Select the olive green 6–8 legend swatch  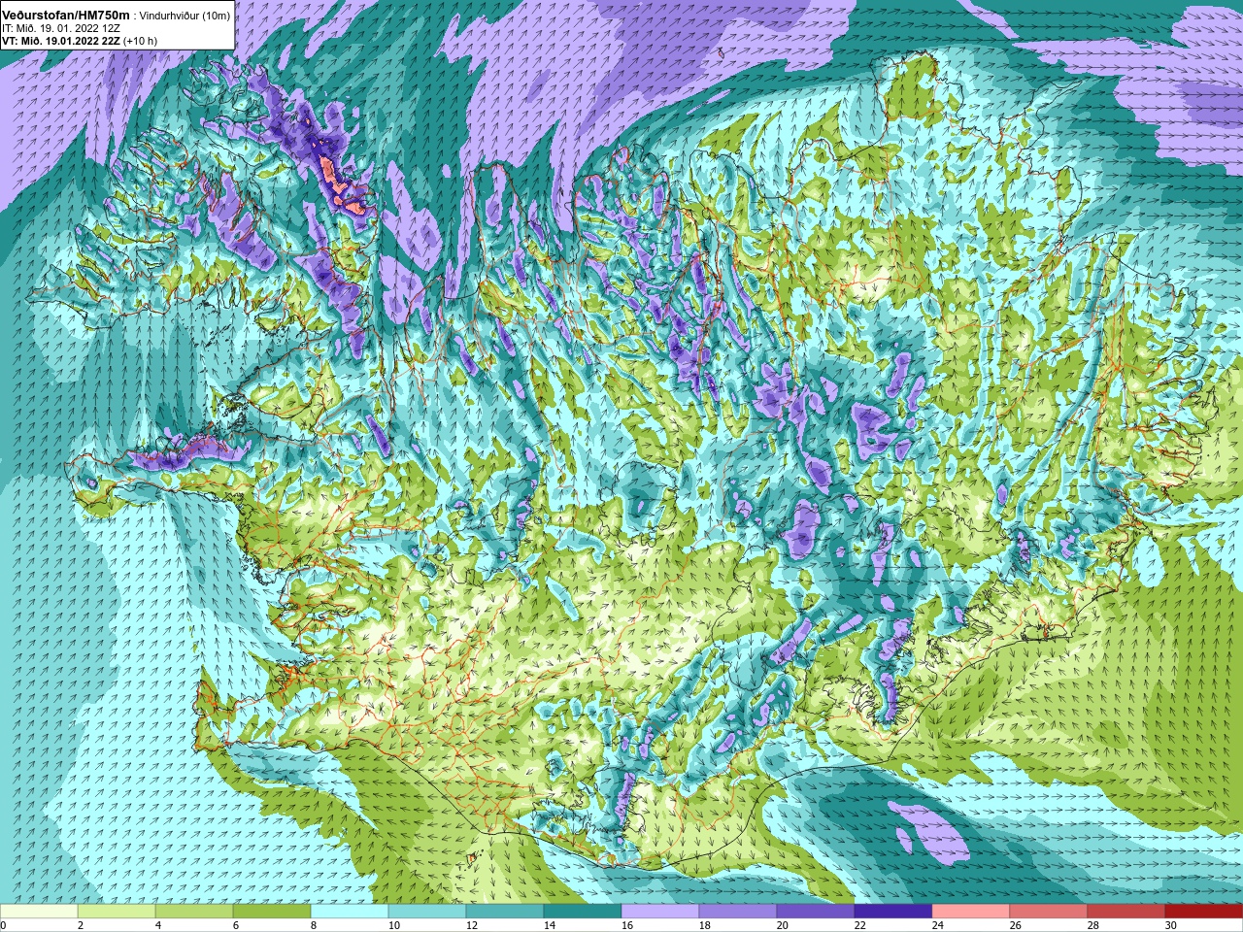272,912
